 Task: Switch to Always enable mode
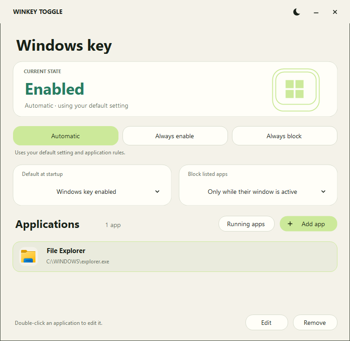(175, 136)
